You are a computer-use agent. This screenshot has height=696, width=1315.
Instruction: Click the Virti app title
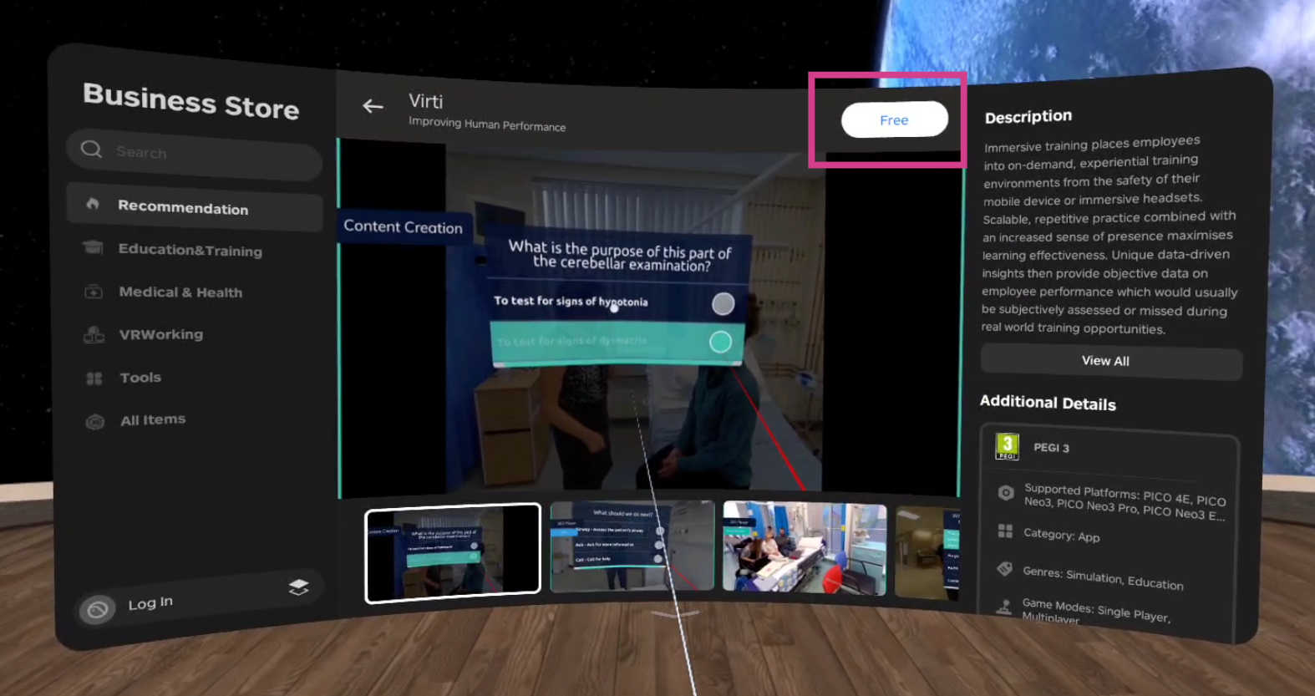pos(426,101)
